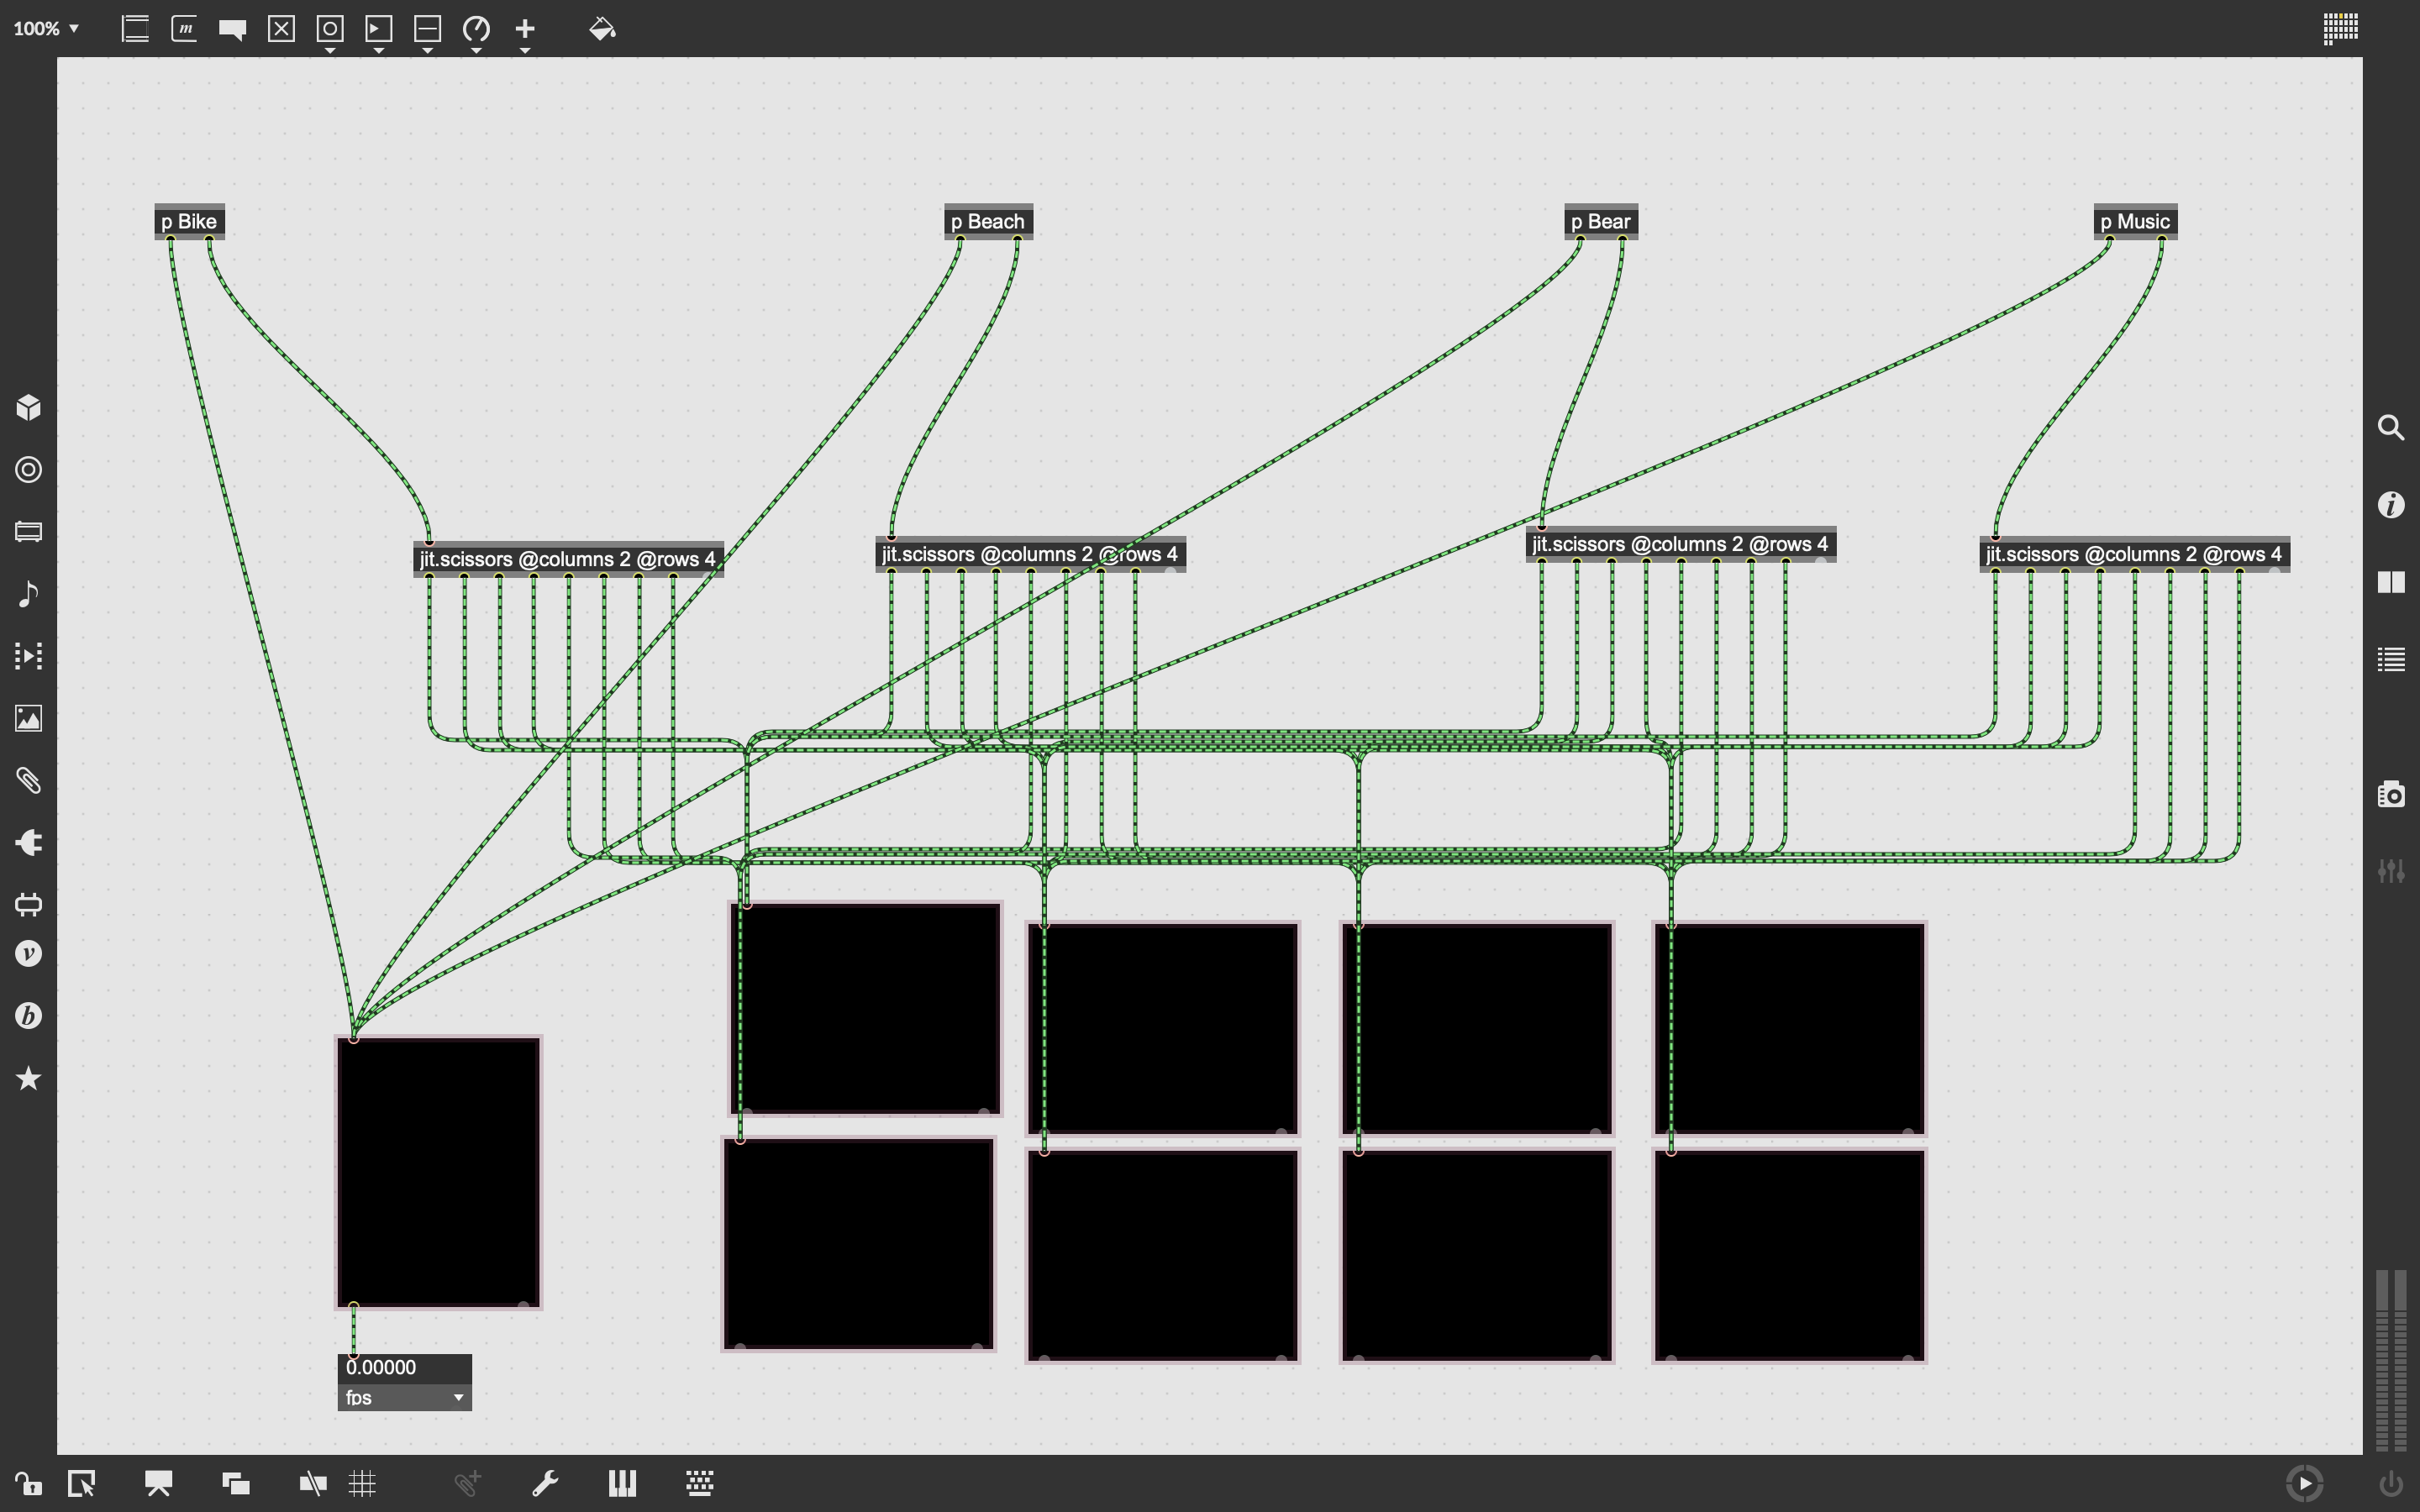Viewport: 2420px width, 1512px height.
Task: Click the patcher selection arrow icon
Action: [81, 1483]
